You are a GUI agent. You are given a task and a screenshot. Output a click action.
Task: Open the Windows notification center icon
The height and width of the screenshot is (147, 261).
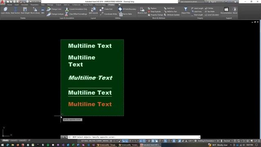(x=257, y=145)
